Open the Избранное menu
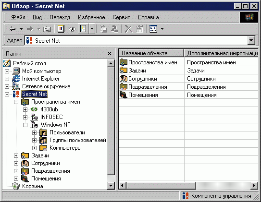261x202 pixels. [x=91, y=17]
